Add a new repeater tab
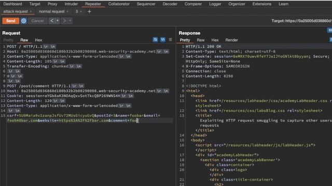The width and height of the screenshot is (332, 186). coord(89,11)
